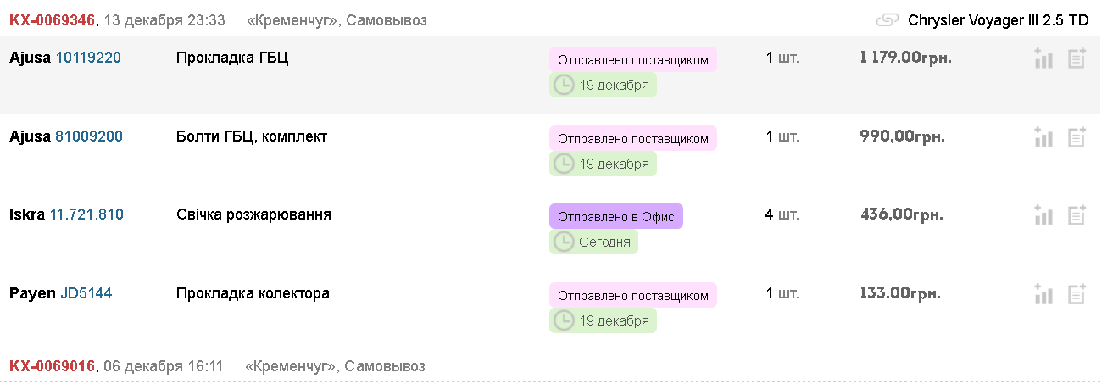Add note icon for Iskra 11.721.810 row
Screen dimensions: 1113x384
click(x=1077, y=215)
